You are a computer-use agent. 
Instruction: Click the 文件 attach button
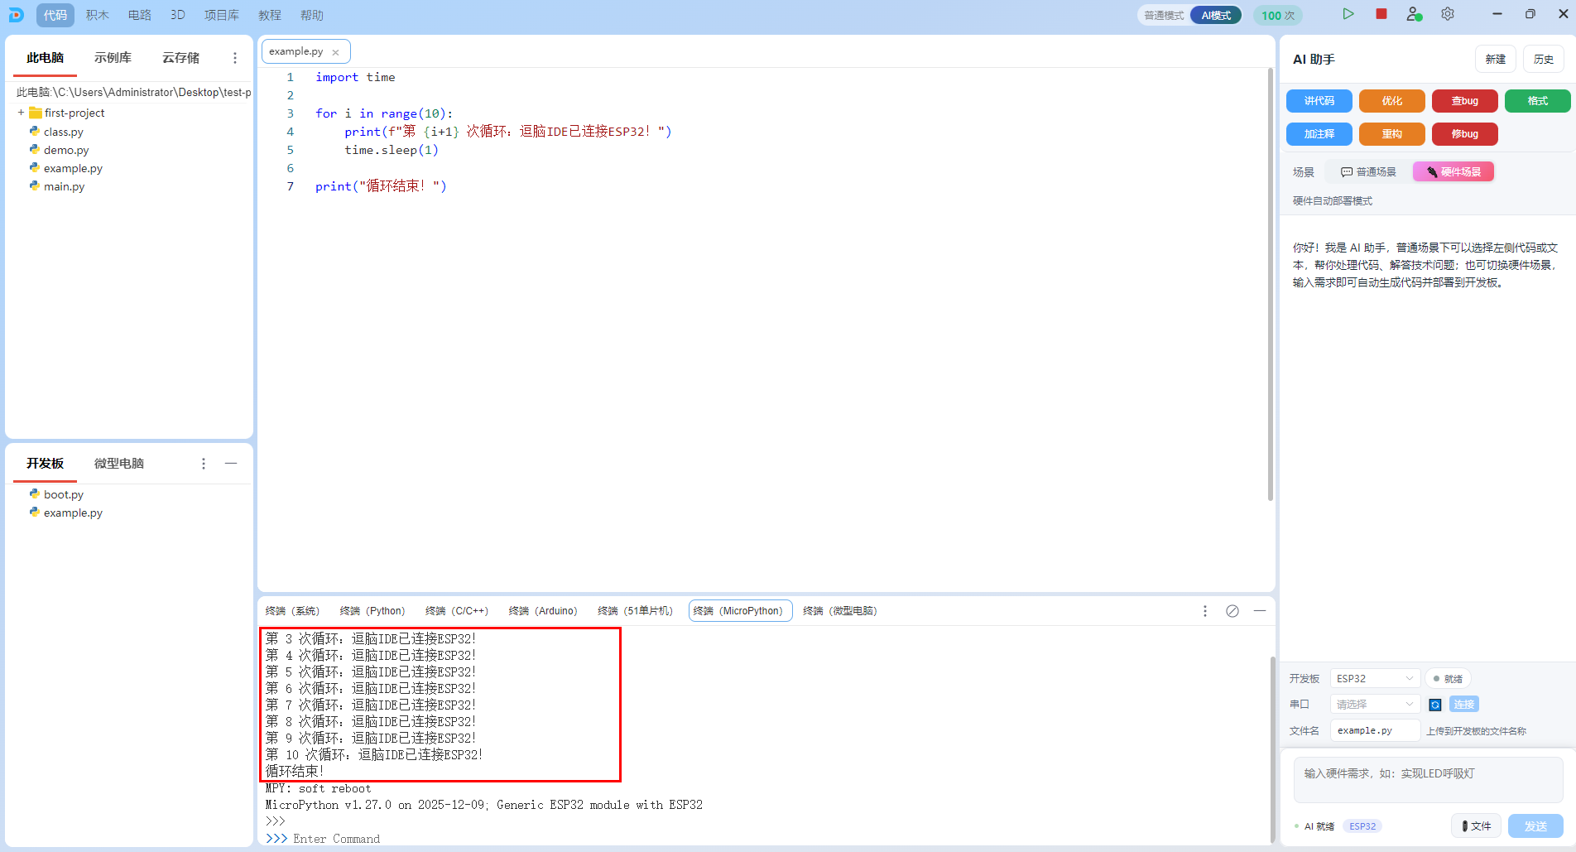click(x=1476, y=826)
